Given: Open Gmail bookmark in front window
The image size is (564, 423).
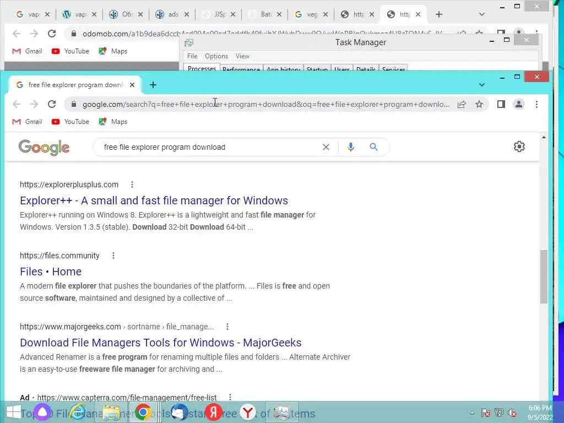Looking at the screenshot, I should [27, 122].
